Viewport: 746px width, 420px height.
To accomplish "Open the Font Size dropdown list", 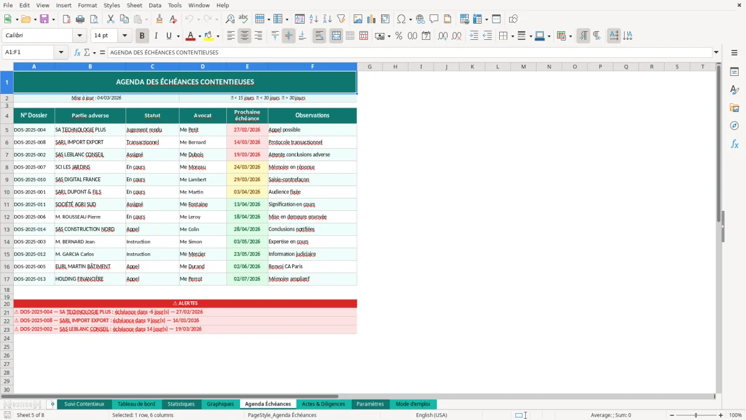I will tap(124, 36).
